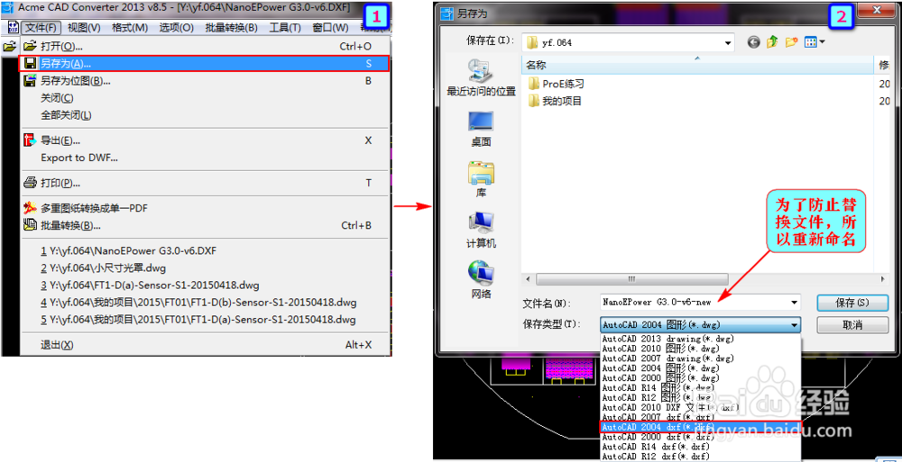This screenshot has width=902, height=462.
Task: Select the 我的项目 folder
Action: tap(555, 101)
